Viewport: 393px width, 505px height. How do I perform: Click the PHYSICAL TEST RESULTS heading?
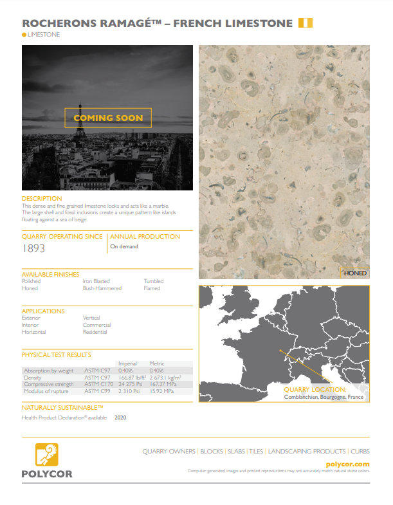[x=57, y=355]
